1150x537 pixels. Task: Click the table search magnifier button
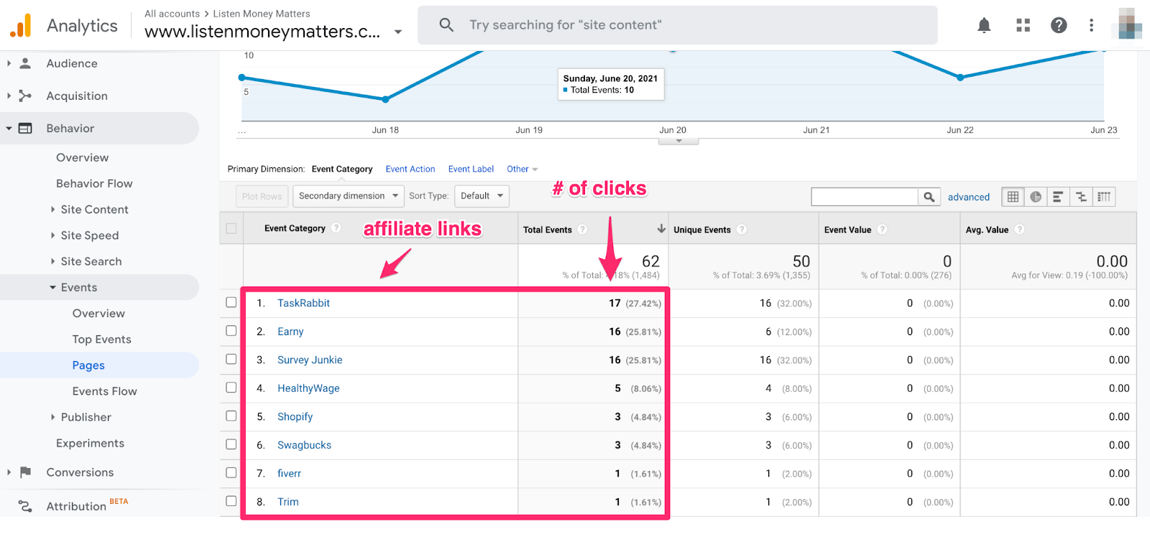[x=929, y=197]
